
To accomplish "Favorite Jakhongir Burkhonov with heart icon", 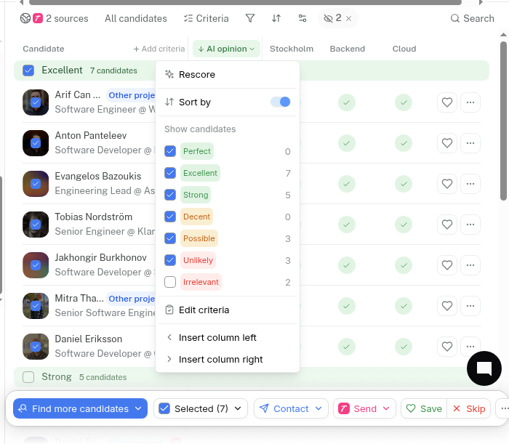I will point(447,265).
